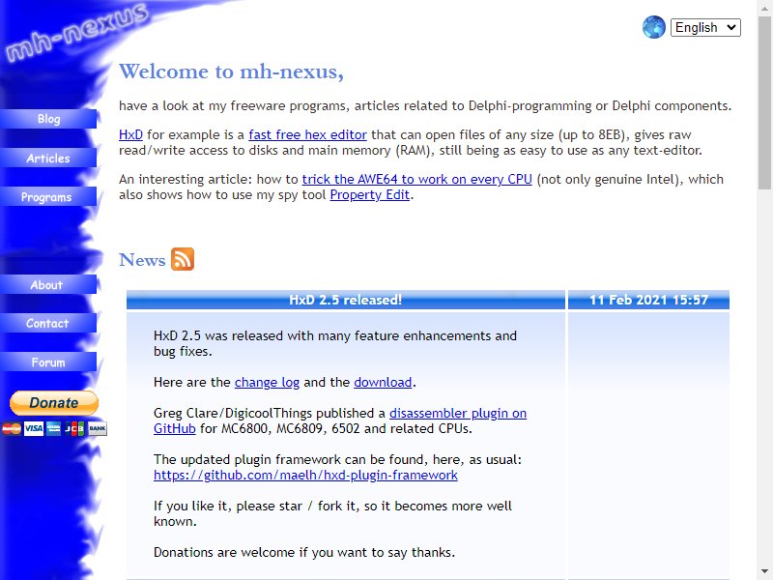Open the Contact page

(48, 324)
